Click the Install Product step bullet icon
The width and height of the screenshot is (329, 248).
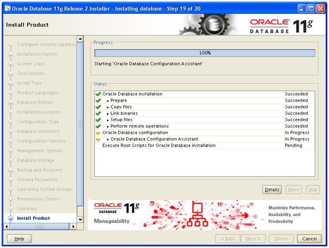(x=11, y=218)
